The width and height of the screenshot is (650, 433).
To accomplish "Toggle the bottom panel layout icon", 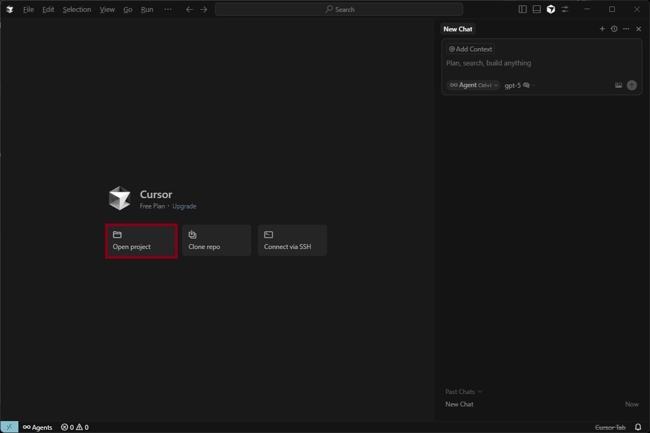I will pyautogui.click(x=537, y=9).
